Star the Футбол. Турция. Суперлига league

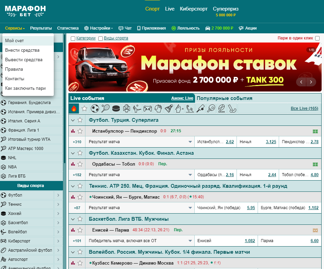(80, 120)
